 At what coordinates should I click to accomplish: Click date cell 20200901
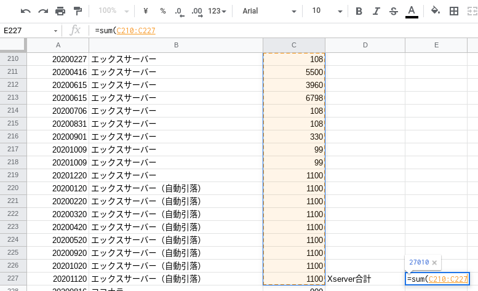pyautogui.click(x=58, y=137)
